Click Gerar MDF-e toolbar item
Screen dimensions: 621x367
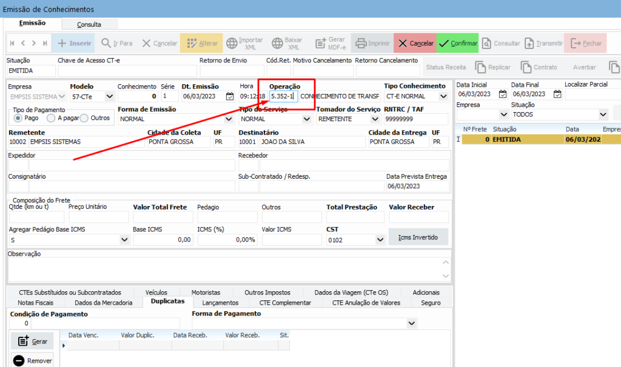[331, 43]
